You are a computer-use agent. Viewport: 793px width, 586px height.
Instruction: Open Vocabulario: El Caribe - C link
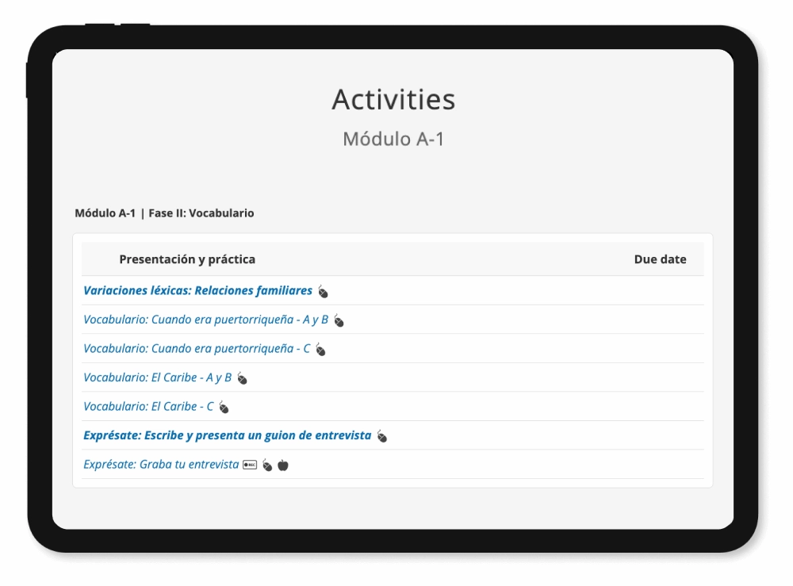click(148, 407)
